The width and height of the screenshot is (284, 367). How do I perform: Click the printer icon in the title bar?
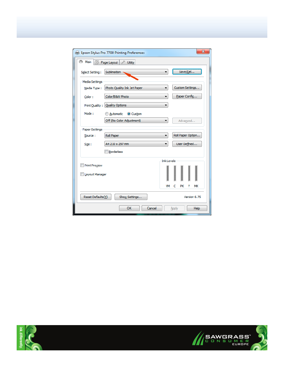click(x=77, y=53)
